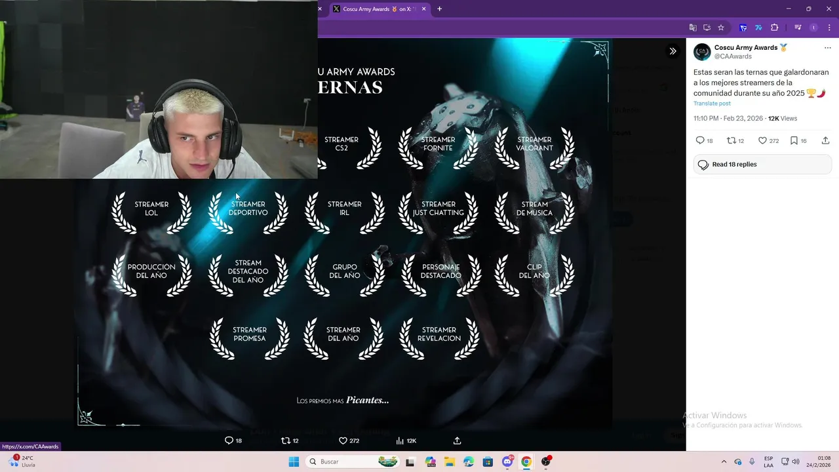The image size is (839, 472).
Task: Click the CLIP DEL AÑO laurel
Action: (534, 275)
